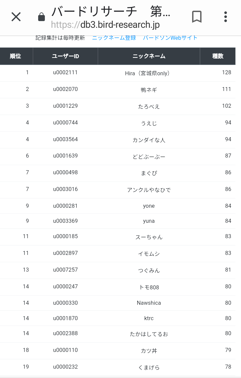
Task: Click the 種数 column header
Action: point(218,56)
